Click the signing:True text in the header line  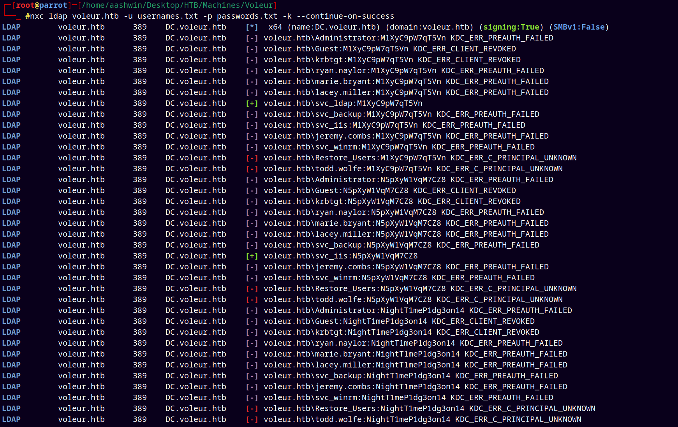(511, 27)
